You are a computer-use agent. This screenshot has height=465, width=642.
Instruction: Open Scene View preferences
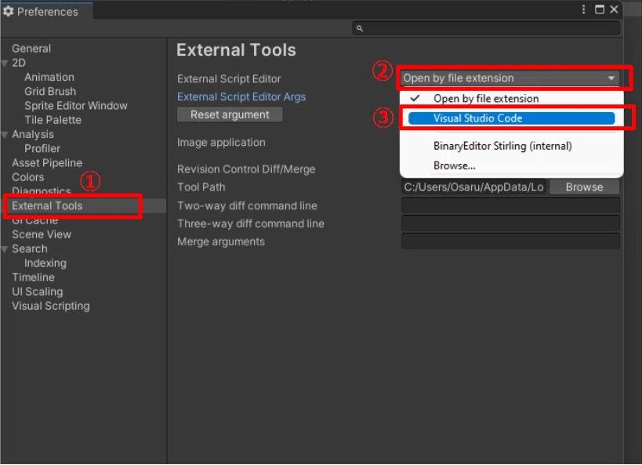click(x=42, y=234)
